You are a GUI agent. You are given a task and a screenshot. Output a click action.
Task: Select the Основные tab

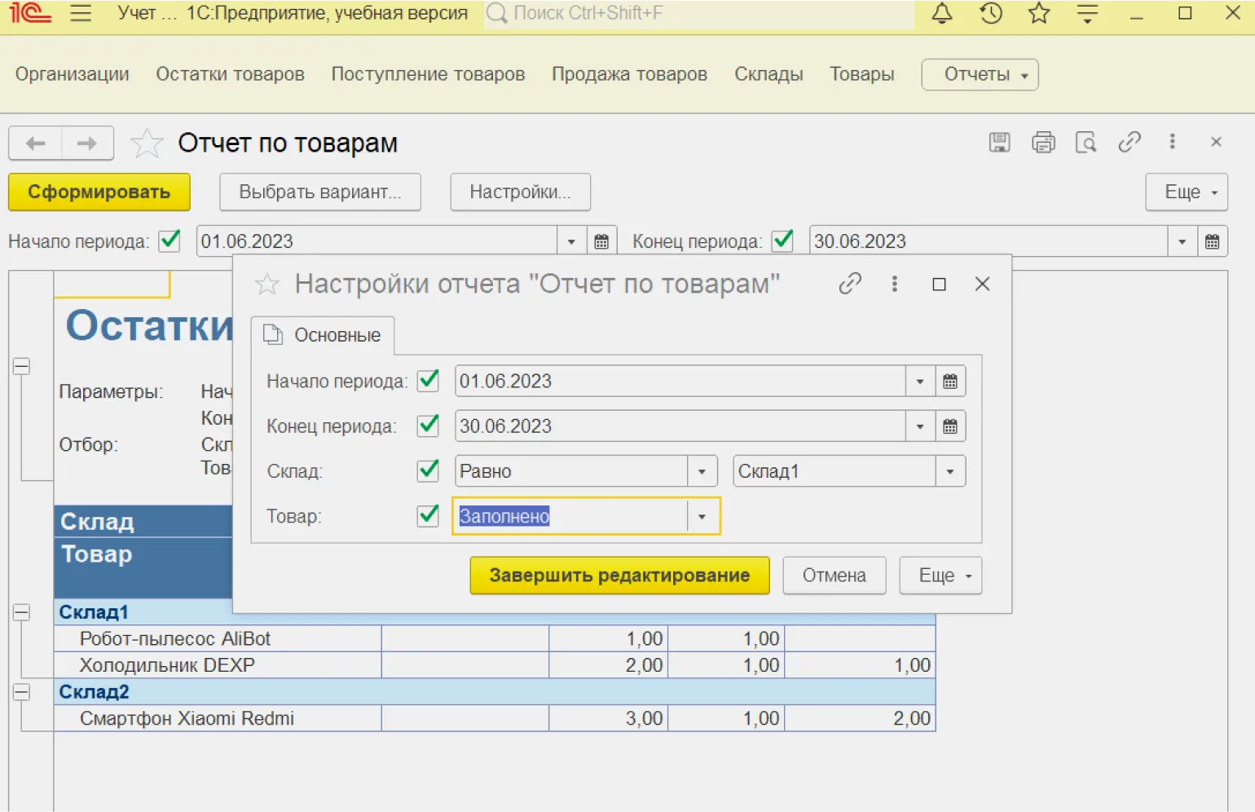[x=323, y=335]
